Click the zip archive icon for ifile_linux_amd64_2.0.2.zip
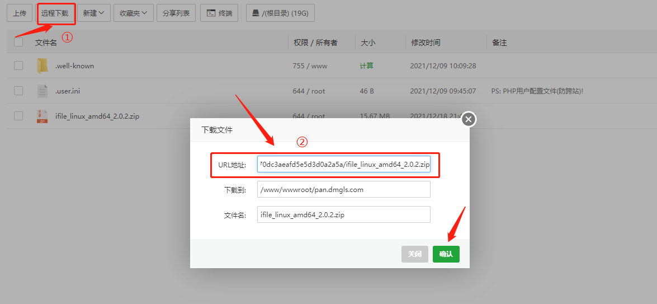Viewport: 657px width, 304px height. (x=42, y=116)
